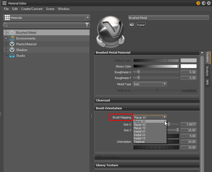Click the Environments material group icon
The width and height of the screenshot is (212, 172).
tap(12, 38)
